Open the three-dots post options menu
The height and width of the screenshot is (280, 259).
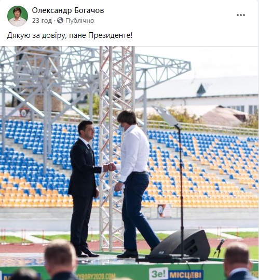tap(241, 15)
